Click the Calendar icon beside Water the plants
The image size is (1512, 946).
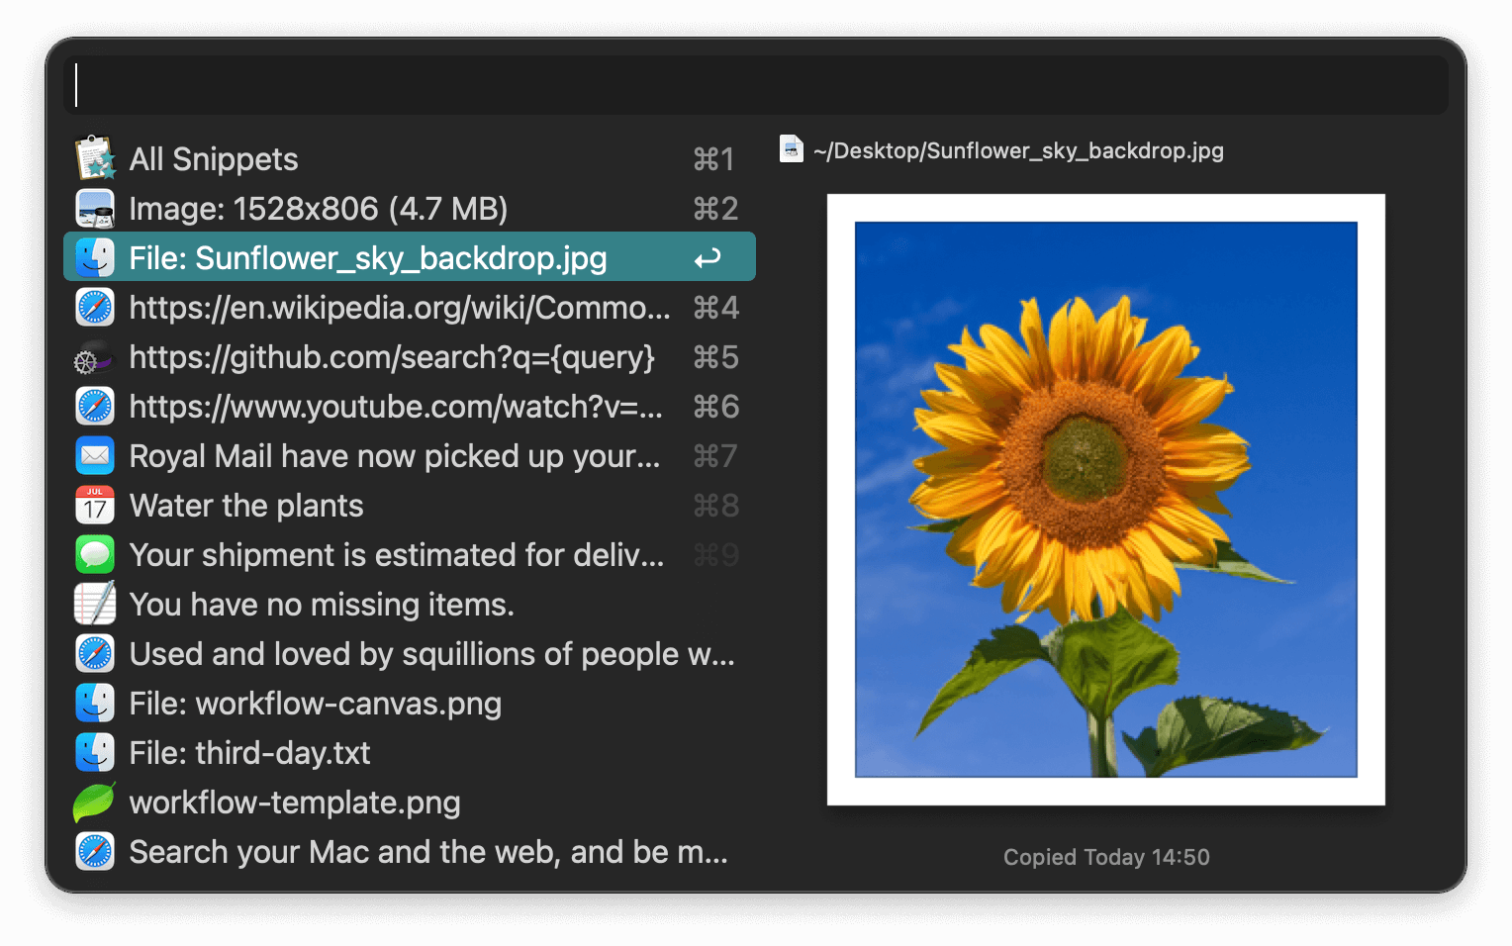(x=94, y=505)
